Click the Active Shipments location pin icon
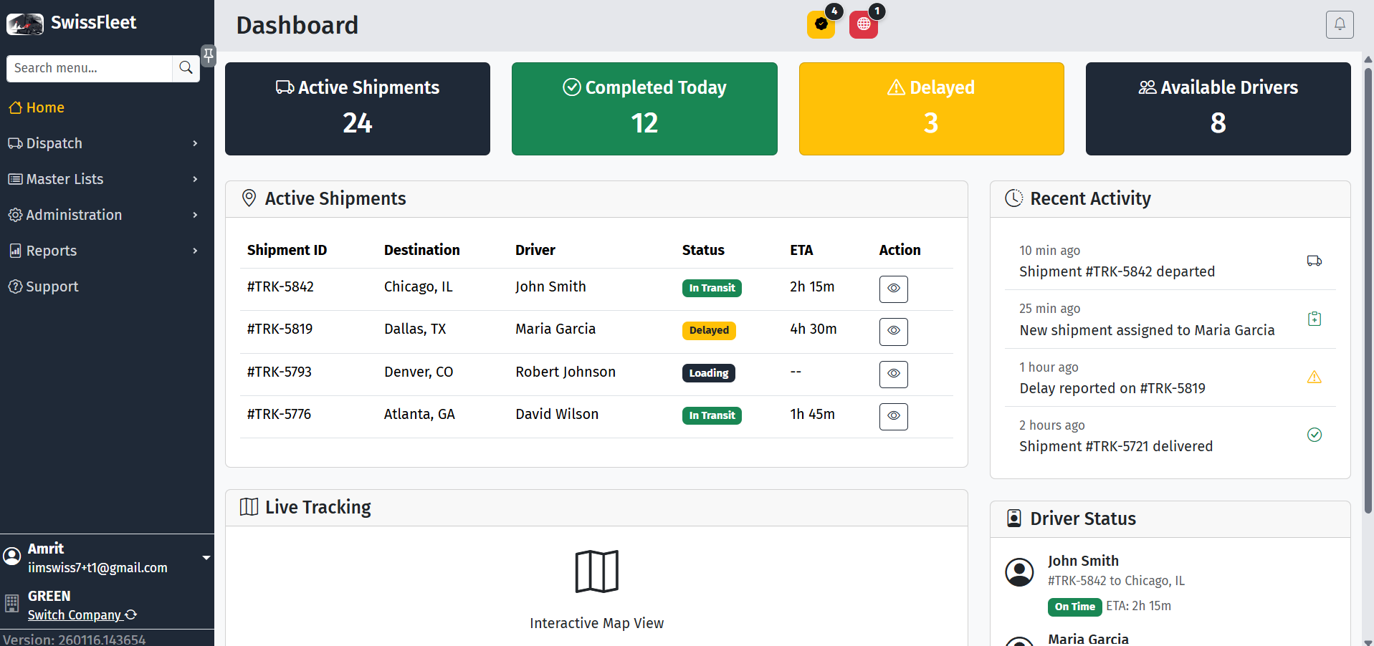 (x=249, y=198)
